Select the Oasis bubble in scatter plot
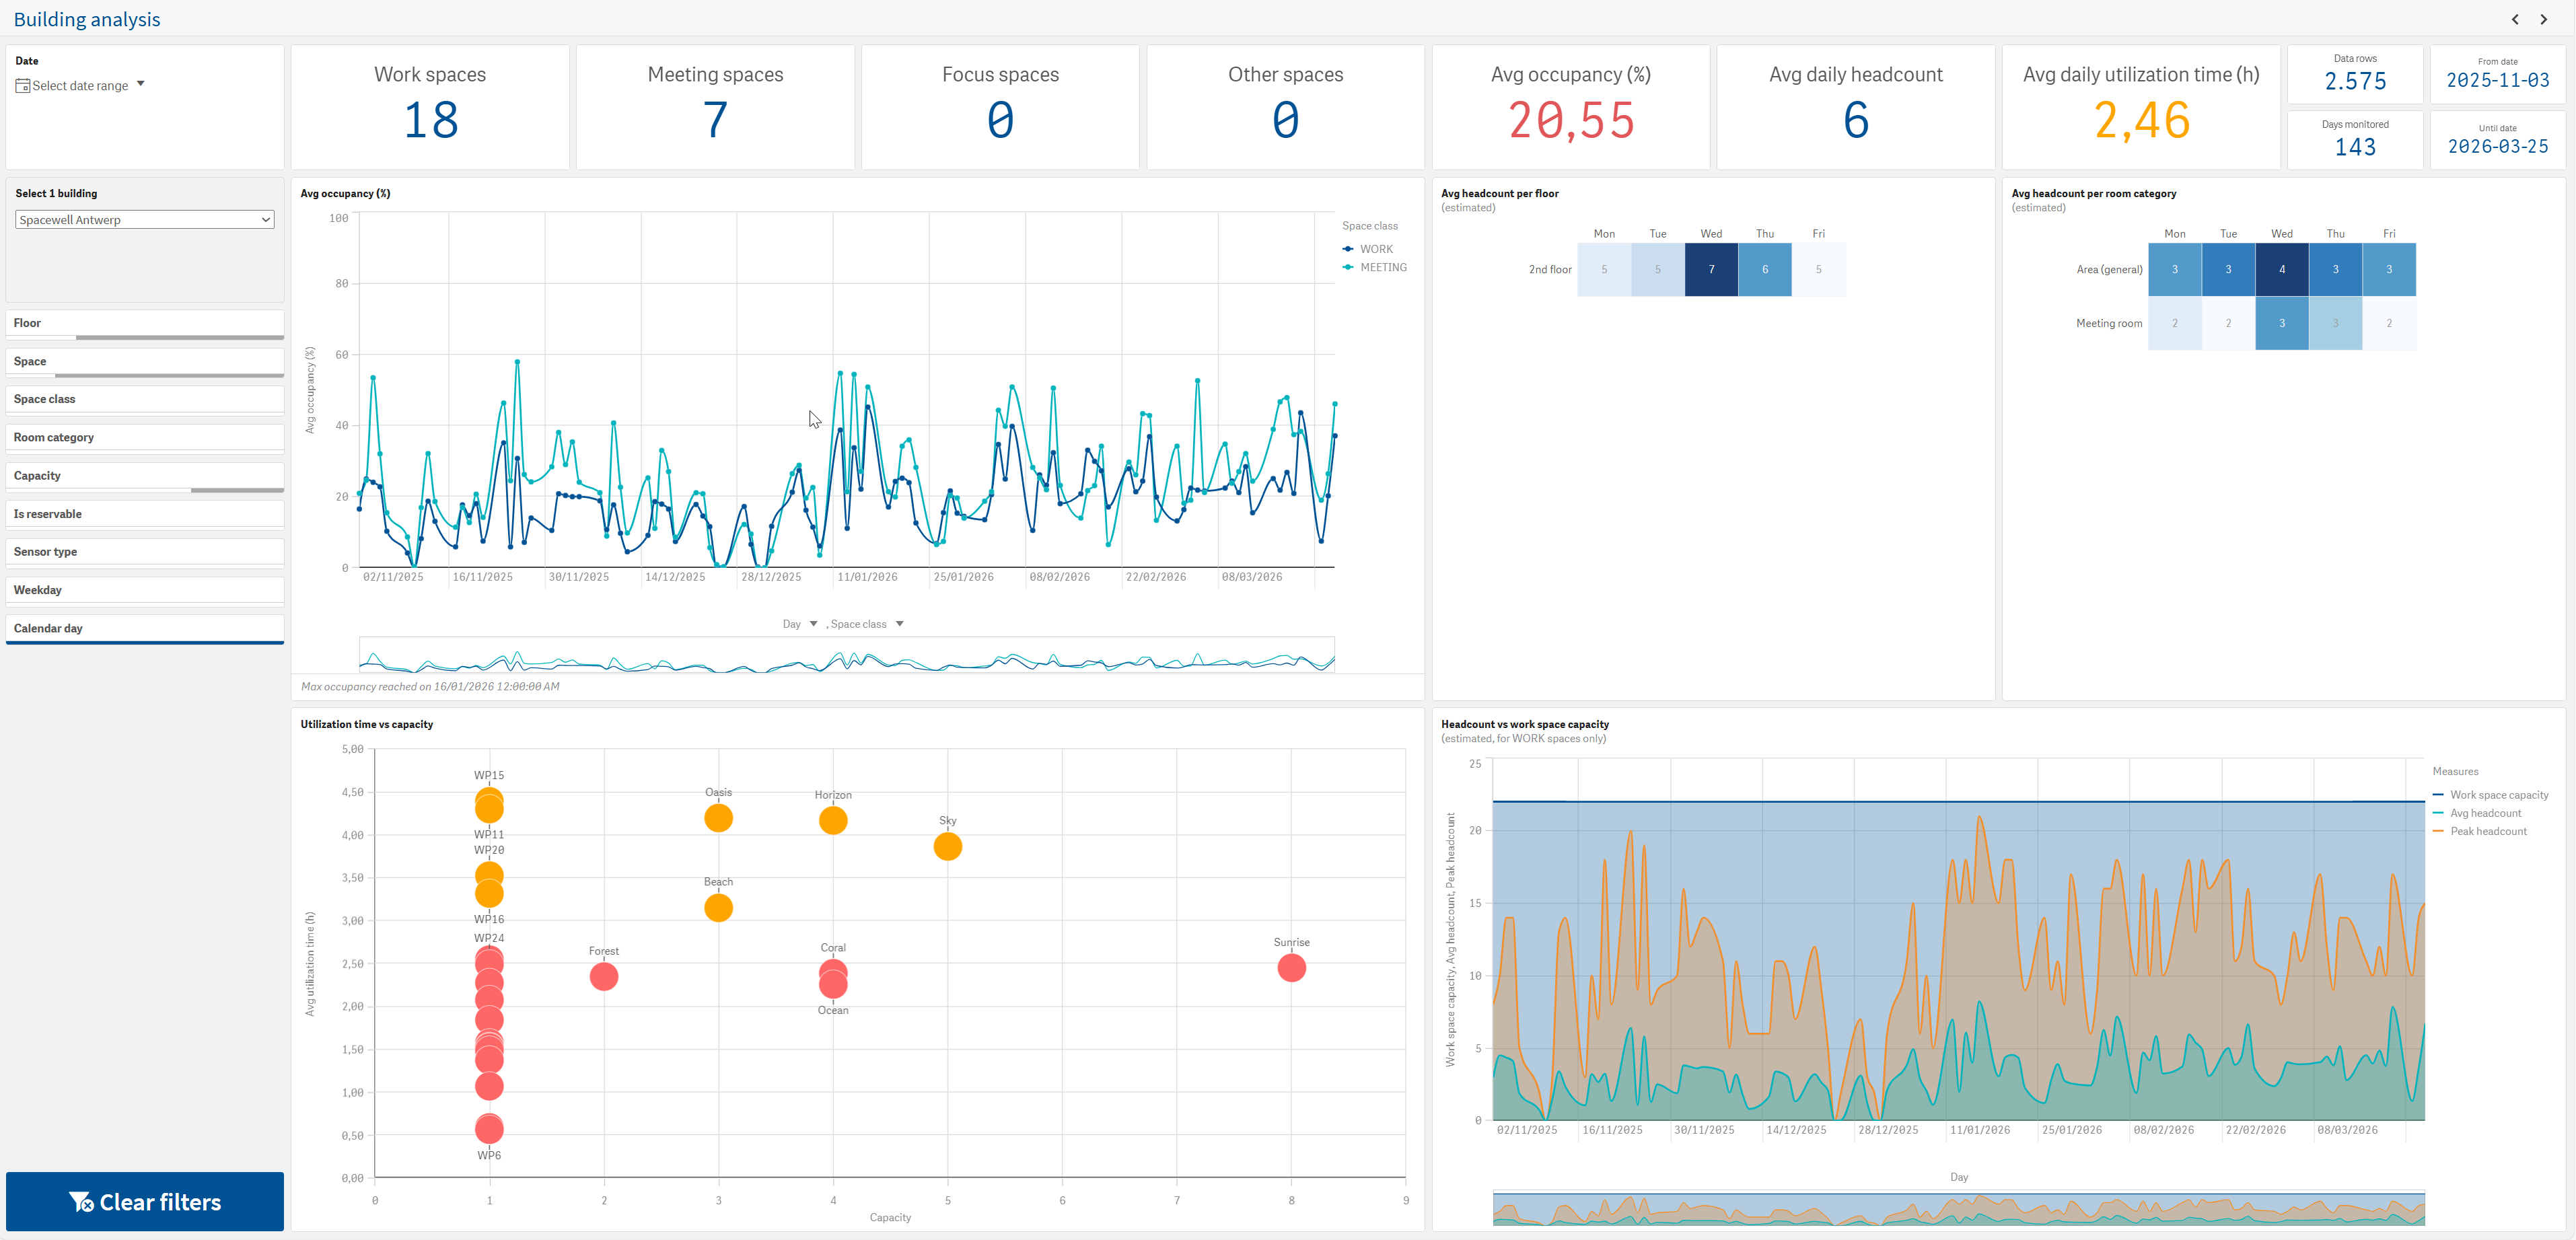This screenshot has width=2576, height=1240. (x=718, y=818)
